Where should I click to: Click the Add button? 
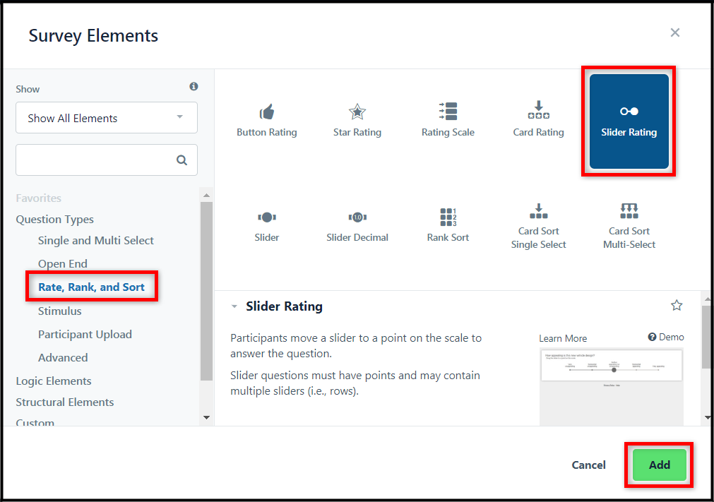pos(660,465)
